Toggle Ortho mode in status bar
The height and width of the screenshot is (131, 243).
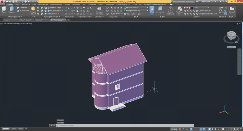[x=188, y=129]
